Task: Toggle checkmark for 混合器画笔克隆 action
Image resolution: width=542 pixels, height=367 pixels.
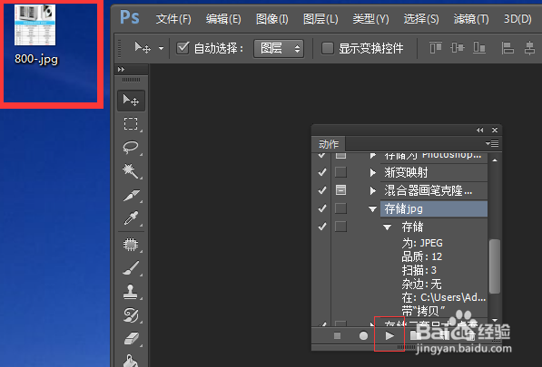Action: point(322,190)
